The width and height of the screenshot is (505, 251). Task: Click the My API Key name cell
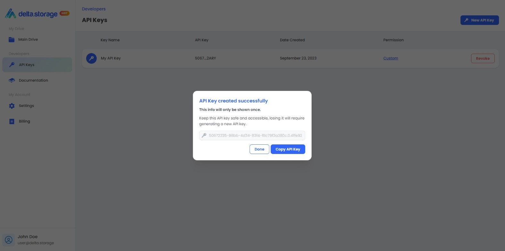[111, 58]
